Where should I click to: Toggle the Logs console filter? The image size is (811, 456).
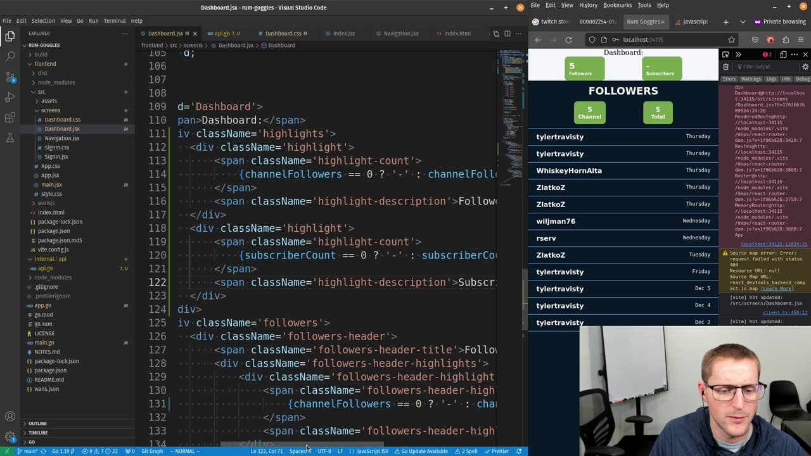(771, 79)
